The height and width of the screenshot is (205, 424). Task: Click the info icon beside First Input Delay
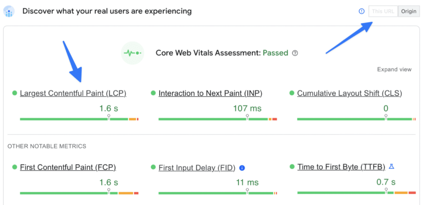click(x=242, y=168)
